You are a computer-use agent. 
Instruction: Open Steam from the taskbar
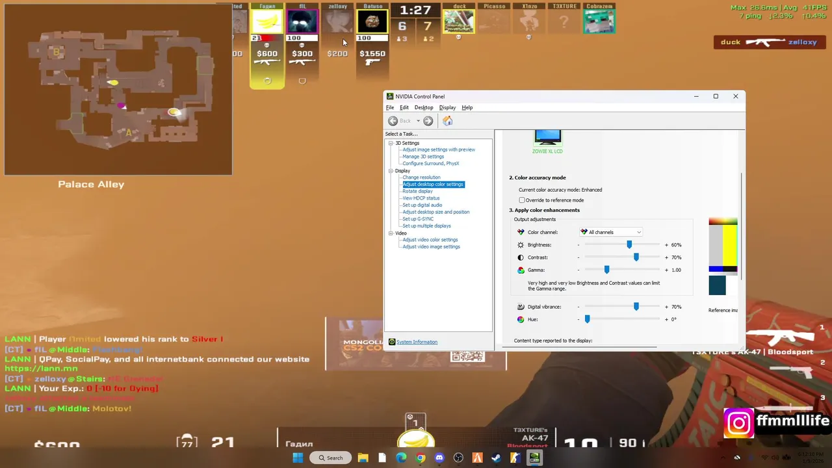496,458
